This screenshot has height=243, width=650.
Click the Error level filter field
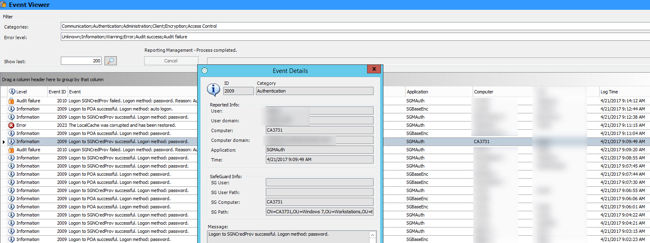355,37
